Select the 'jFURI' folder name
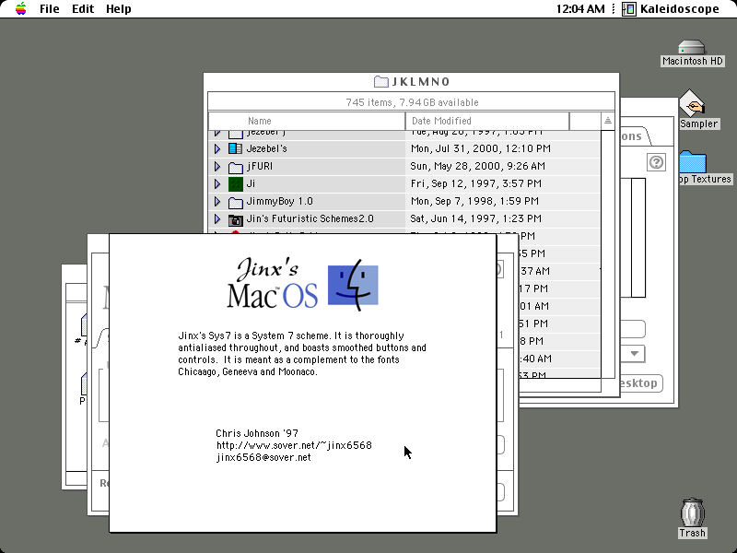737x553 pixels. coord(259,166)
